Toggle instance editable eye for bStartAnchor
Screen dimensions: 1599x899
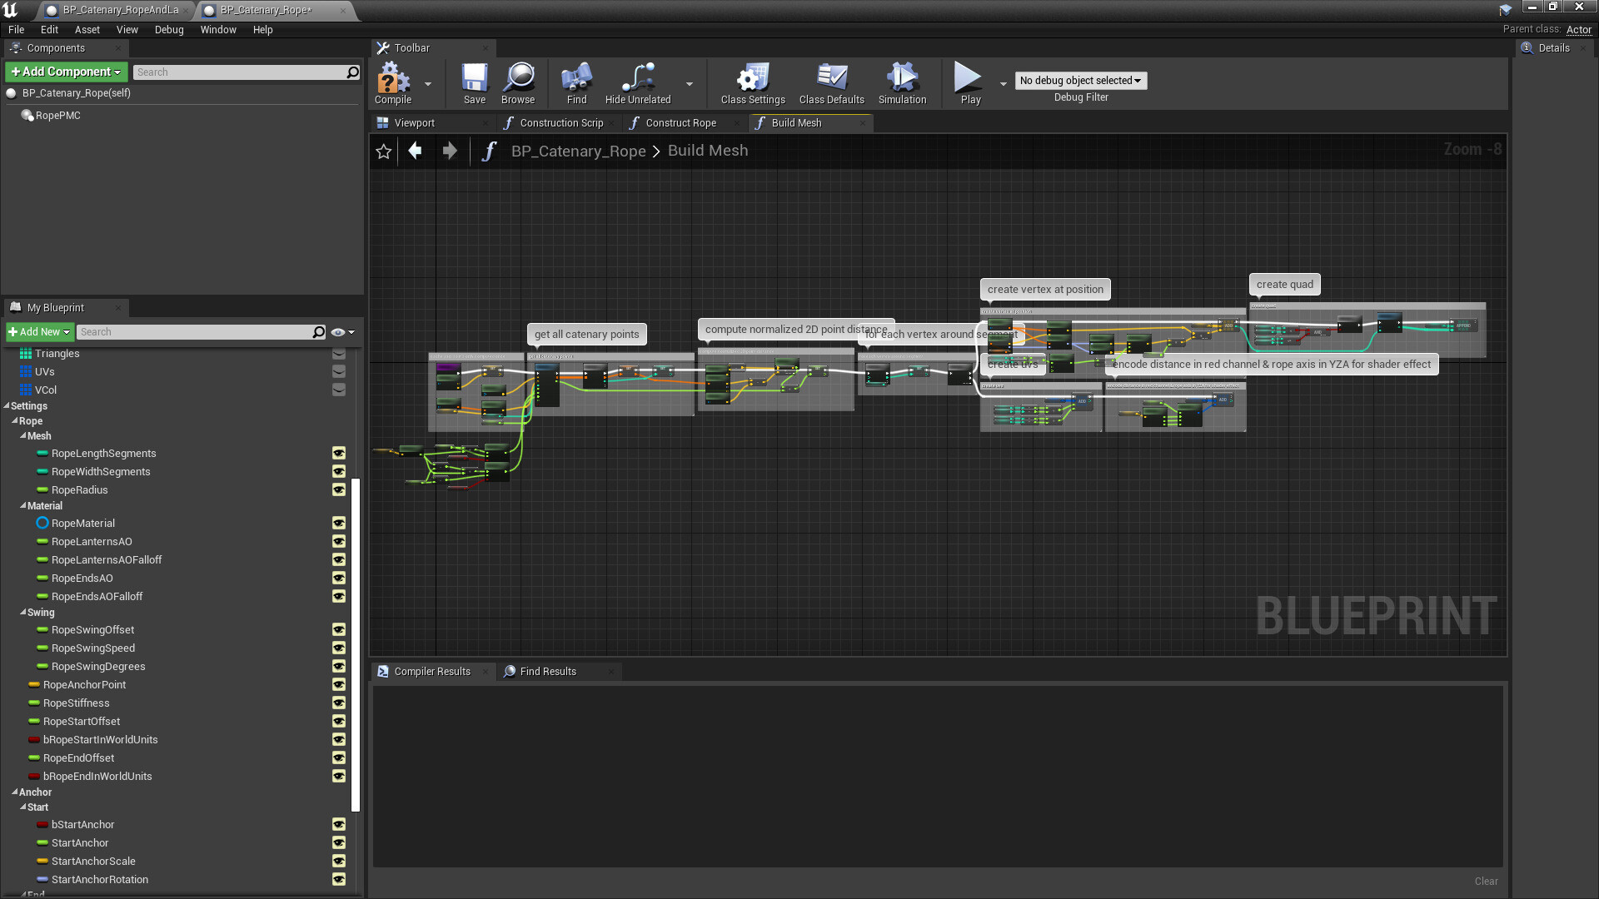339,824
